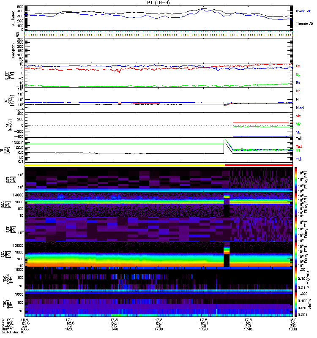The image size is (317, 338).
Task: Click the red Bz legend label
Action: coord(298,66)
